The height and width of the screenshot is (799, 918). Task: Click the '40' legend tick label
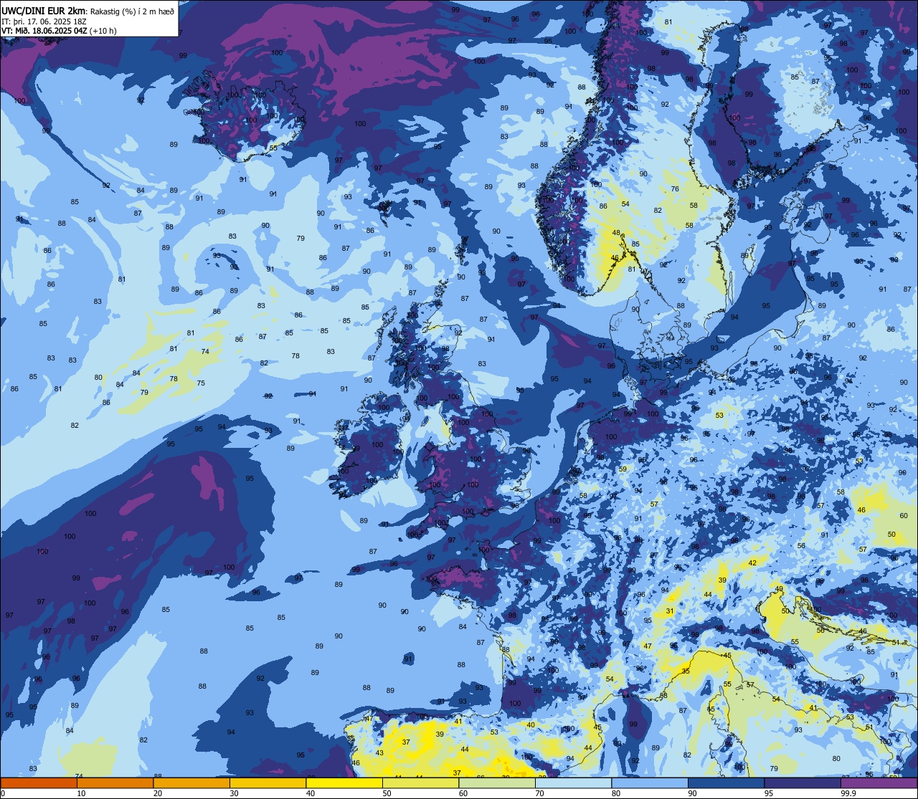point(311,793)
